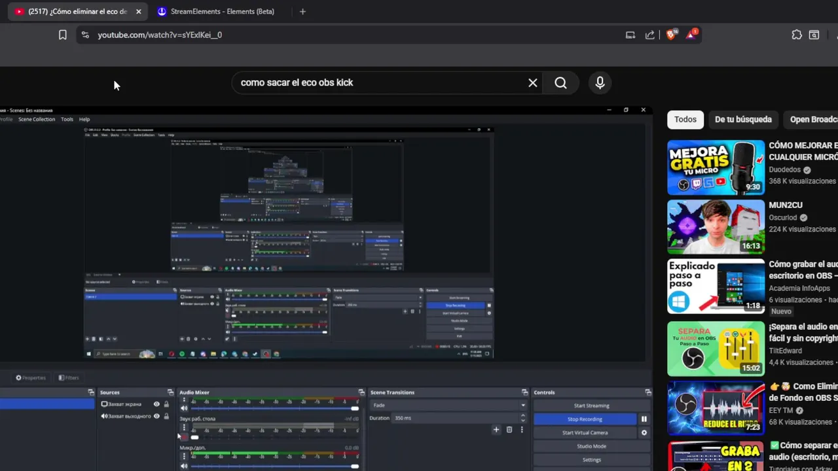This screenshot has width=838, height=471.
Task: Select the De tu búsqueda filter chip
Action: point(743,119)
